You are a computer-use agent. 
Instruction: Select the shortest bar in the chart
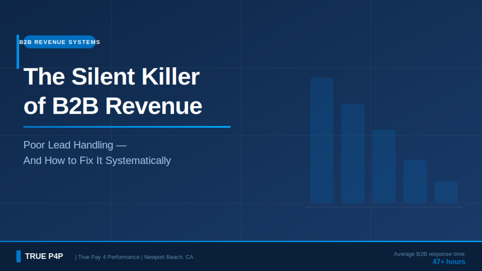(x=446, y=192)
